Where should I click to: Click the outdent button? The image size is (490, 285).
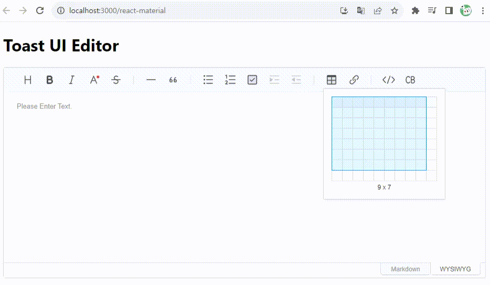[296, 80]
